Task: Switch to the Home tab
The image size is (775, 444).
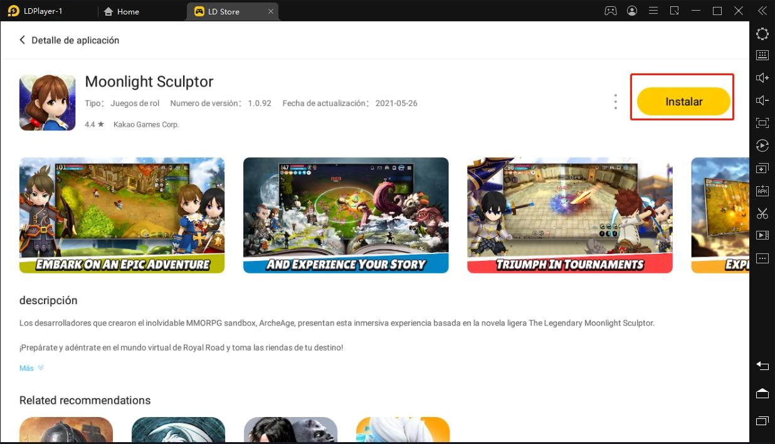Action: point(121,11)
